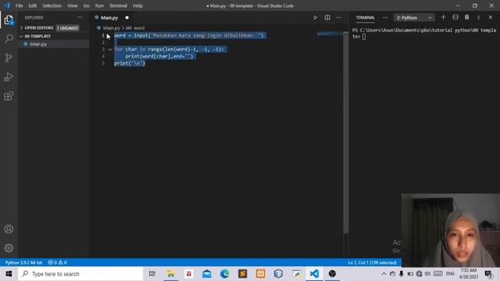
Task: Open the Extensions view
Action: click(x=9, y=96)
